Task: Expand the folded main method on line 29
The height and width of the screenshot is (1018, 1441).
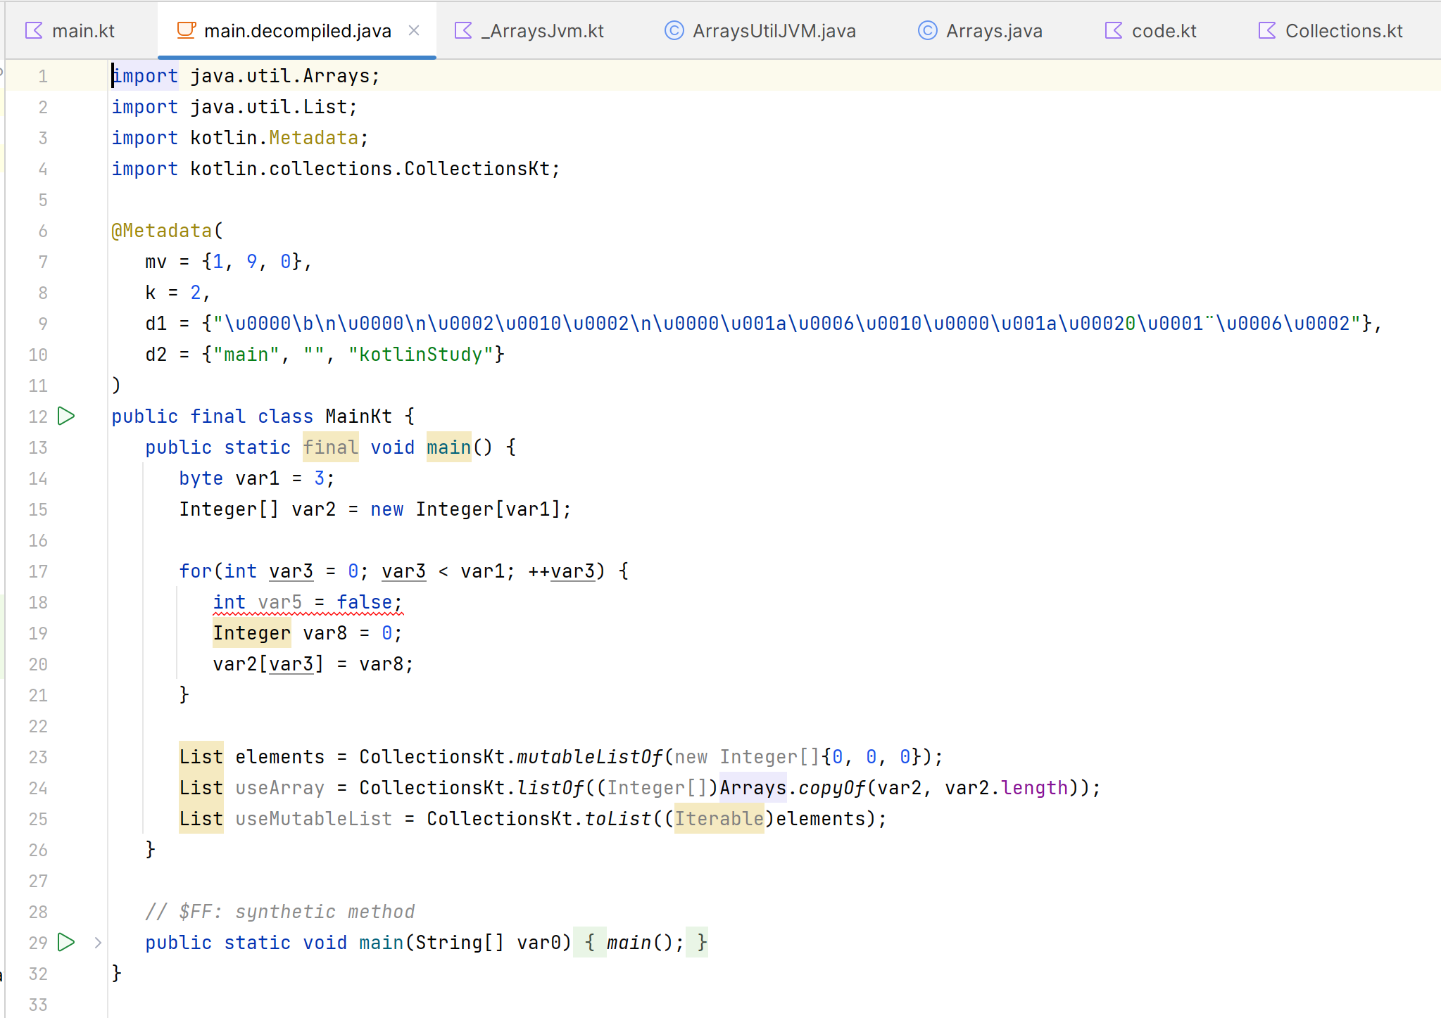Action: click(x=98, y=943)
